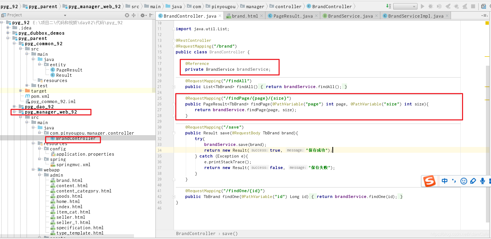
Task: Click the plain rocket toolbar icon
Action: [465, 6]
